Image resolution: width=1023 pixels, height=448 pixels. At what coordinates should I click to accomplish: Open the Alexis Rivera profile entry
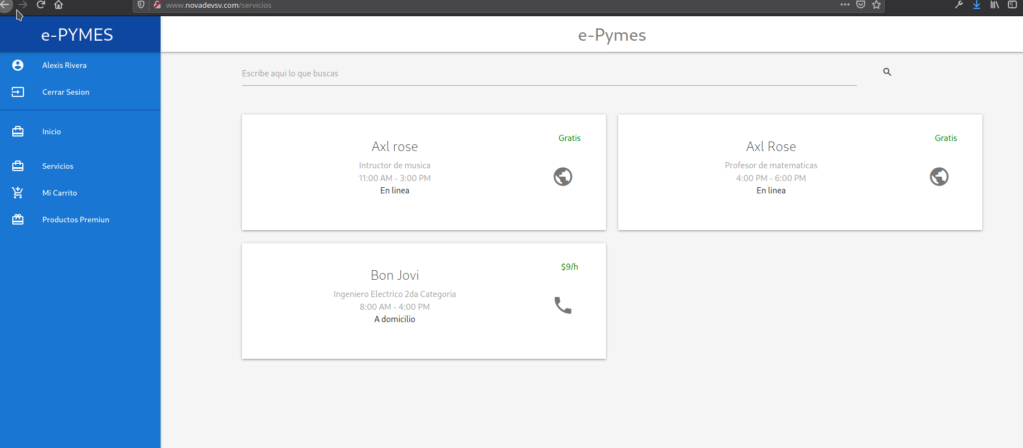80,65
